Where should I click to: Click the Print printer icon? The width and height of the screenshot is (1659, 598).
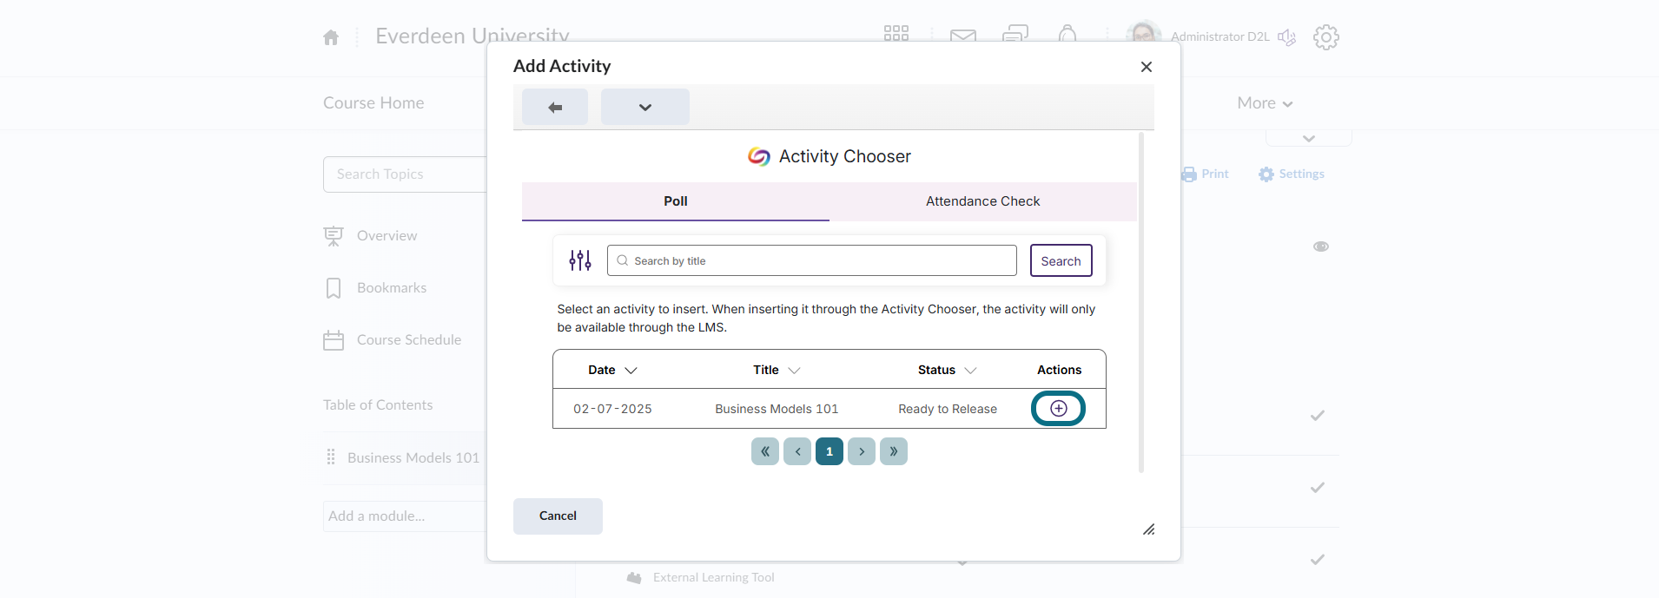(x=1189, y=174)
